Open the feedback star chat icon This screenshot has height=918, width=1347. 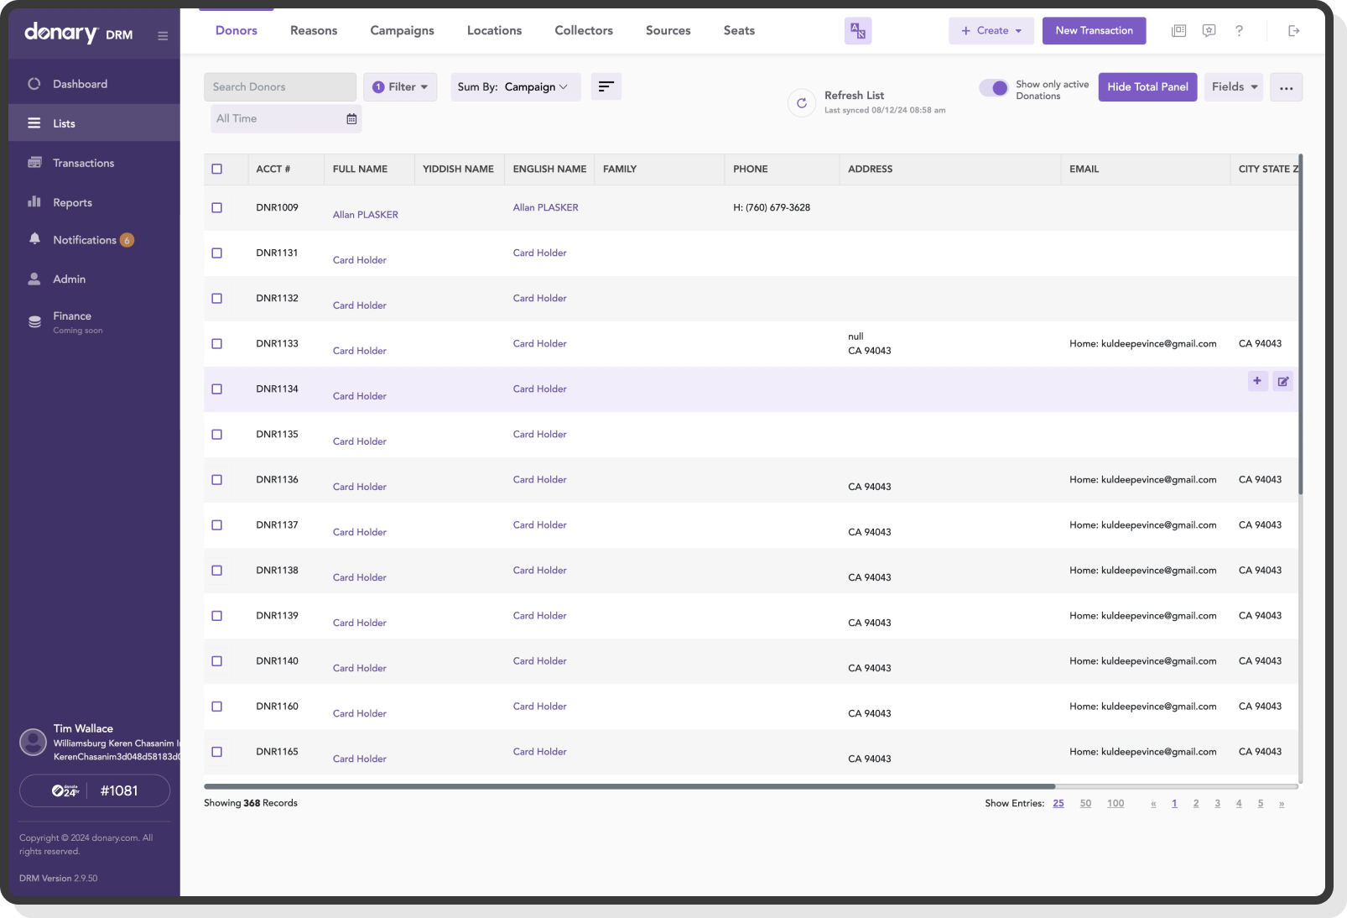1209,30
